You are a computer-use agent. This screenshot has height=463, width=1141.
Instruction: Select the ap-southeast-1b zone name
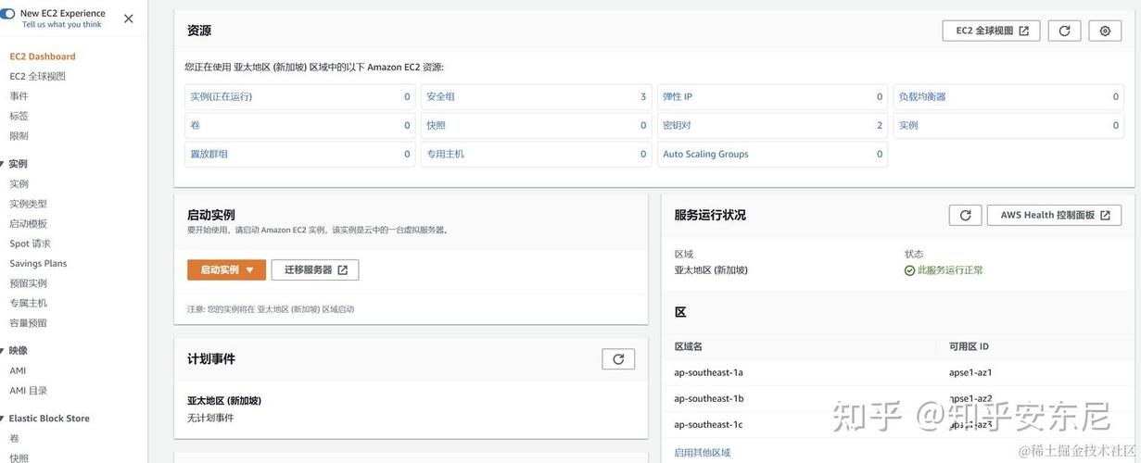click(708, 398)
